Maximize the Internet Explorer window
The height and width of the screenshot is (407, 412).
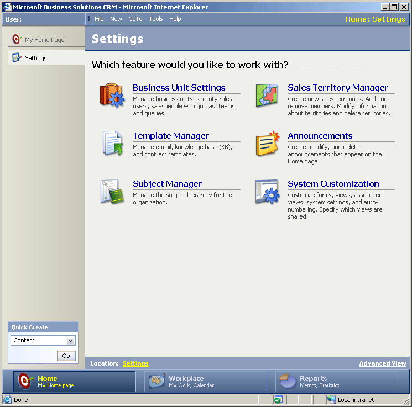pyautogui.click(x=394, y=7)
